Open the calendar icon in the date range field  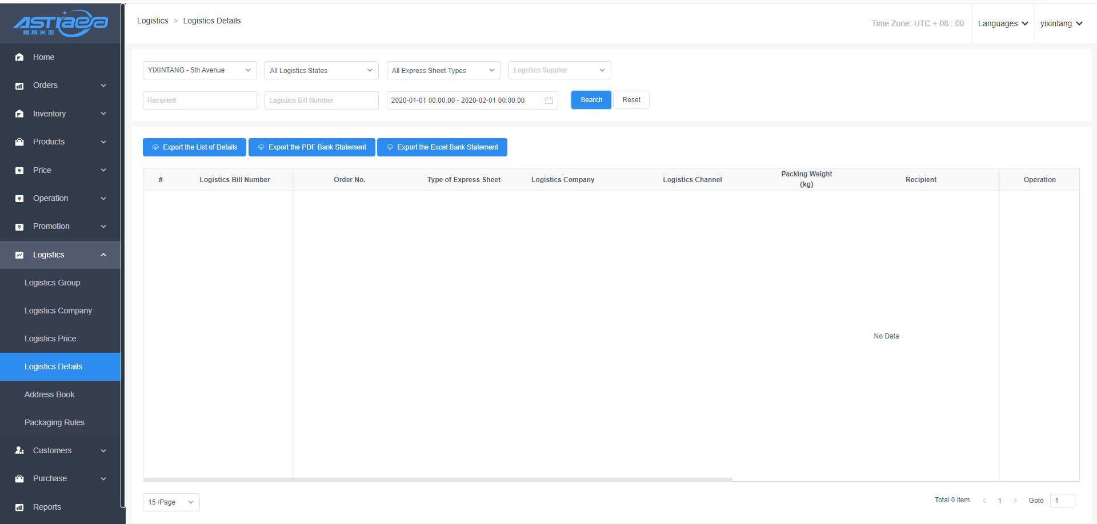point(548,100)
